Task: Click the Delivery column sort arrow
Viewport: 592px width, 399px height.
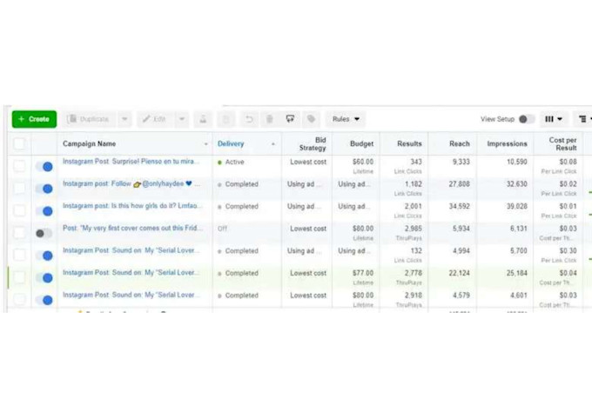Action: [273, 144]
